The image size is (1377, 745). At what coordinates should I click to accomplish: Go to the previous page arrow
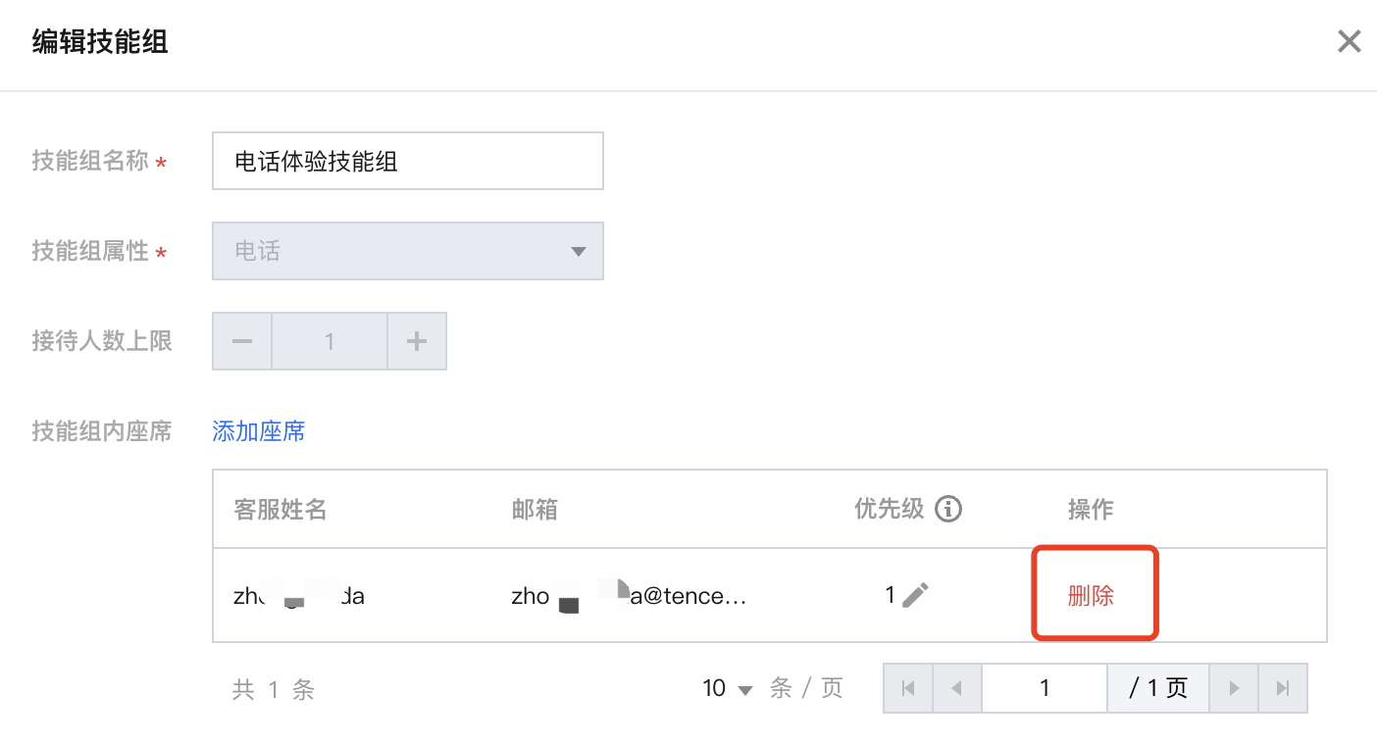[957, 688]
